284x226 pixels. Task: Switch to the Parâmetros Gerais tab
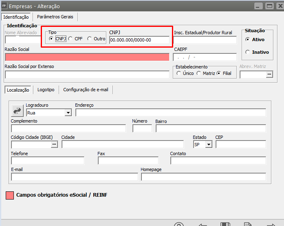pyautogui.click(x=55, y=17)
